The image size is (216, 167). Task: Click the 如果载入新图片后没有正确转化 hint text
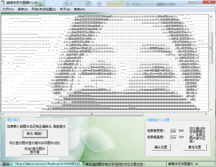tap(36, 127)
